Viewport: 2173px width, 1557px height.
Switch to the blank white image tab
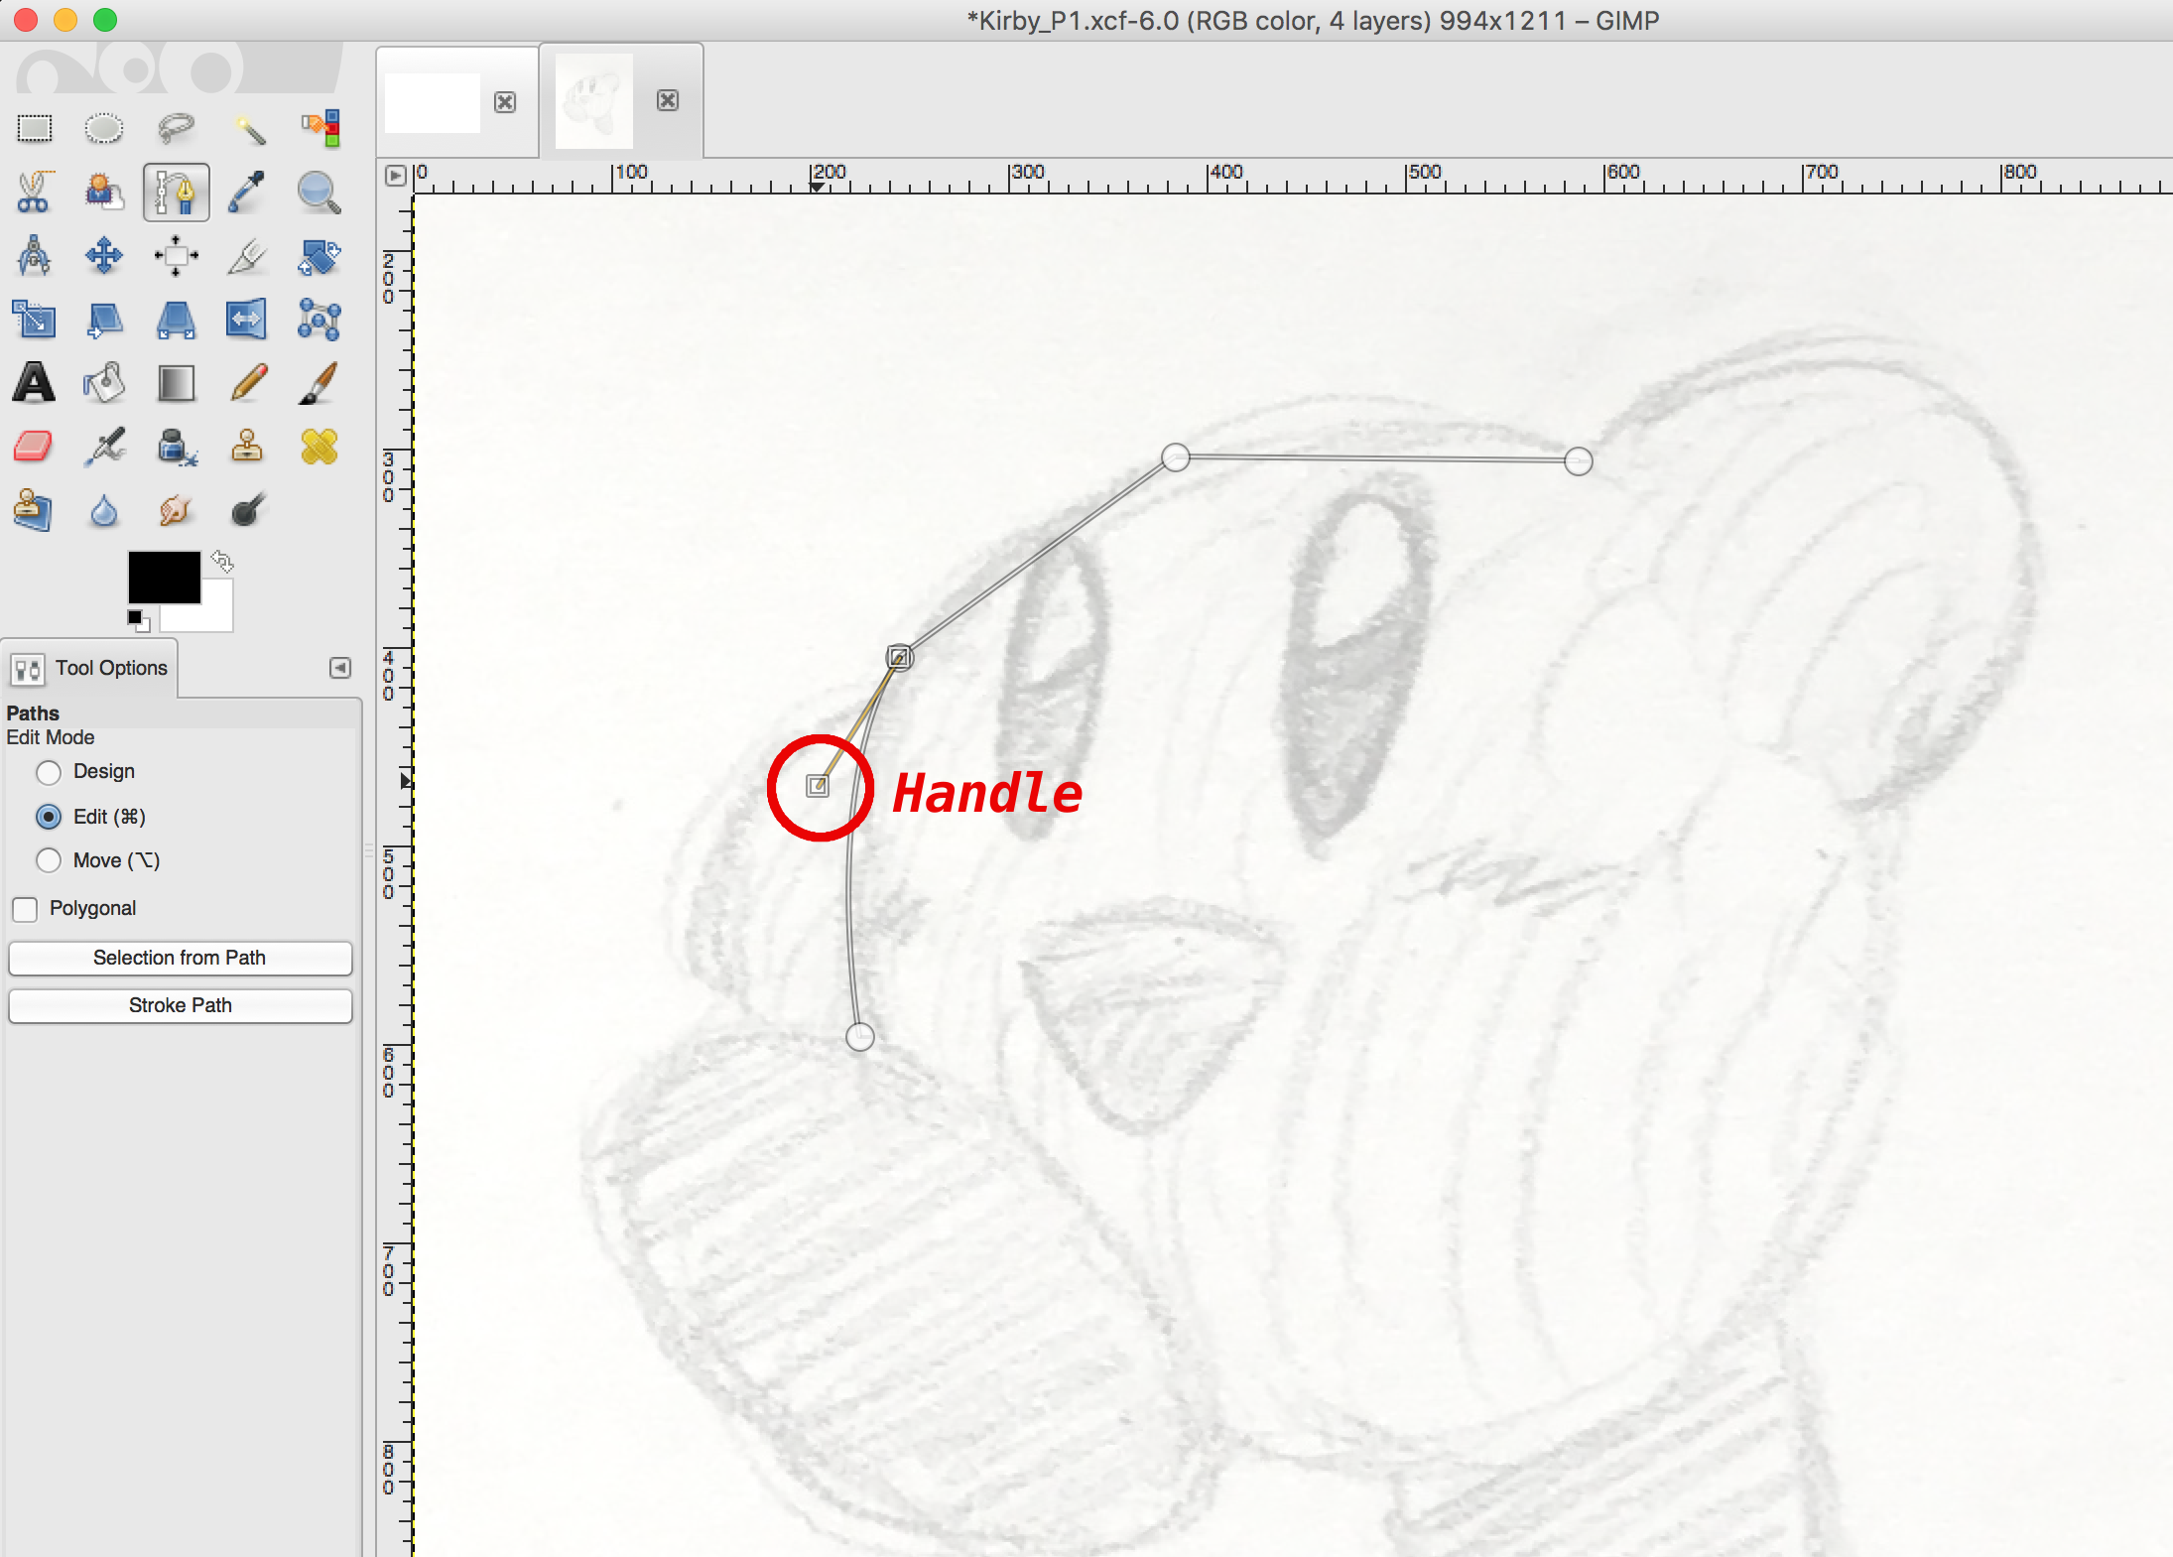433,102
